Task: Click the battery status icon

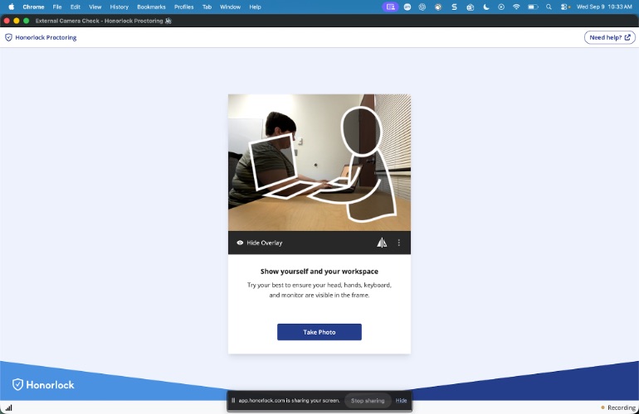Action: point(533,7)
